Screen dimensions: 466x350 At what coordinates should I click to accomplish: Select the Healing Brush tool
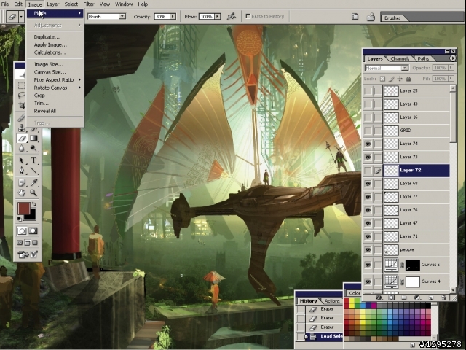click(x=21, y=118)
